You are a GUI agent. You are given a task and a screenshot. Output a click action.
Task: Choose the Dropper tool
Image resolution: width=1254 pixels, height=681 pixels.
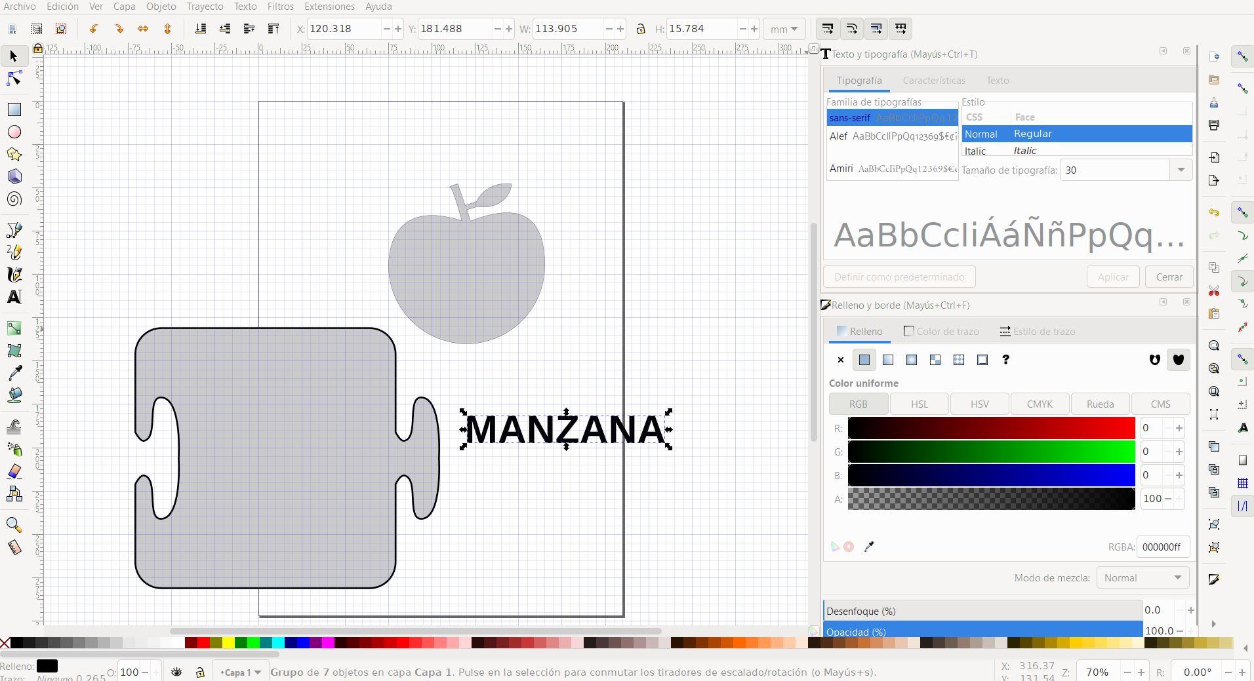coord(14,371)
